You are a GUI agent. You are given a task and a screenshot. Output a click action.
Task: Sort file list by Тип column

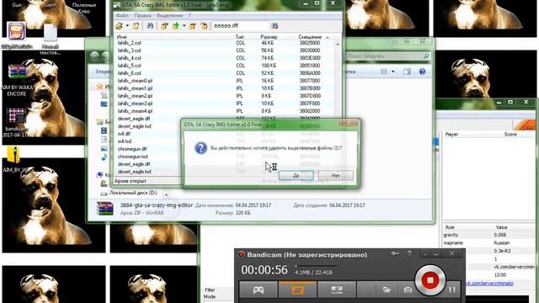[239, 37]
